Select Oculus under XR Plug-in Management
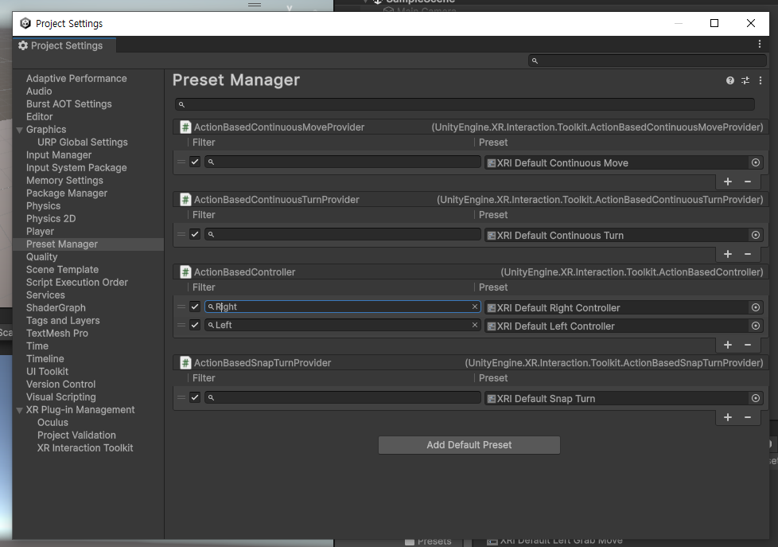The height and width of the screenshot is (547, 778). pyautogui.click(x=53, y=422)
